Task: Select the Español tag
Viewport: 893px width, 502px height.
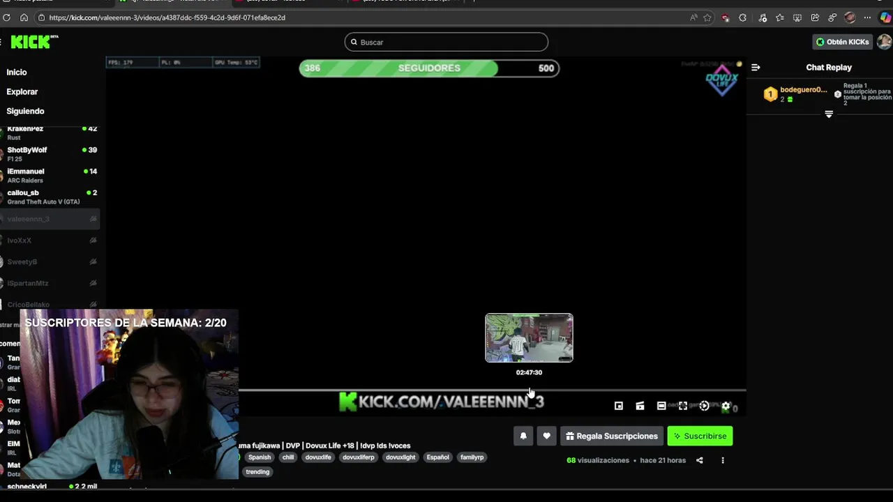Action: 438,457
